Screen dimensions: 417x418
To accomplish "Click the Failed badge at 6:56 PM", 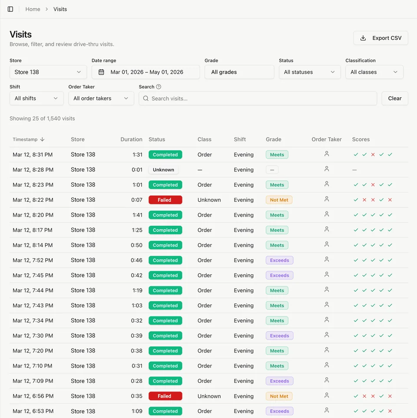I will point(165,396).
